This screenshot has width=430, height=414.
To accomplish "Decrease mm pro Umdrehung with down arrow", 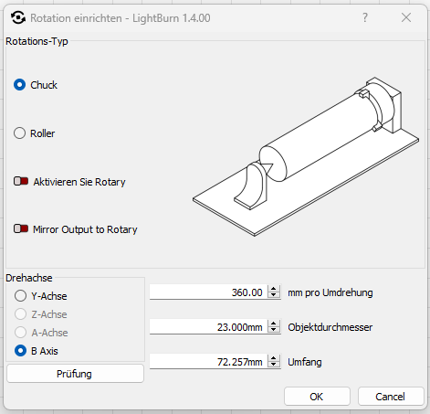I will [x=274, y=295].
